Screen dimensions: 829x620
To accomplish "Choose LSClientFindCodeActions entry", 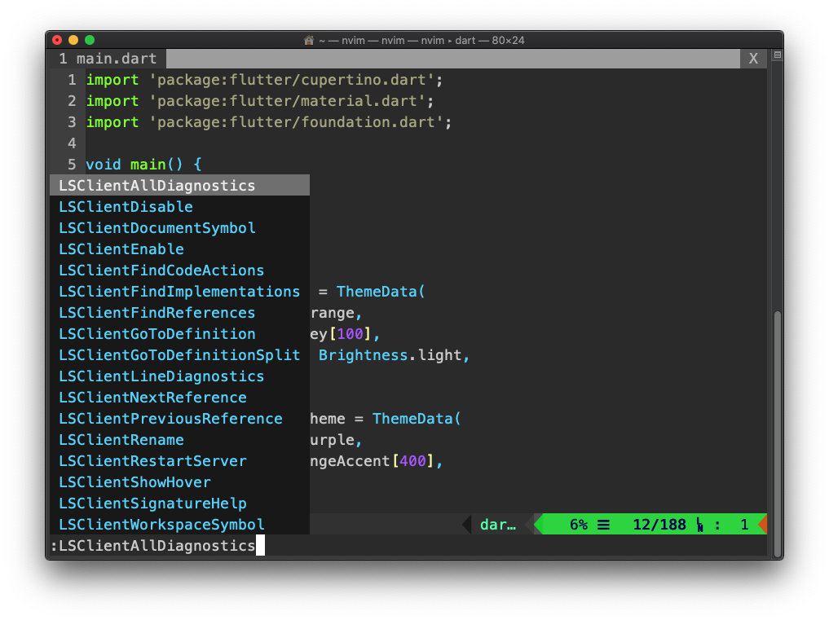I will click(x=180, y=270).
